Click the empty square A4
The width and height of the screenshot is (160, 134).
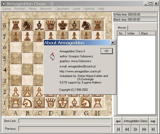click(16, 69)
